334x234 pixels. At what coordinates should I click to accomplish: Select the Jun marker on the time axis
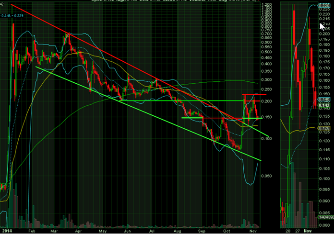point(127,230)
